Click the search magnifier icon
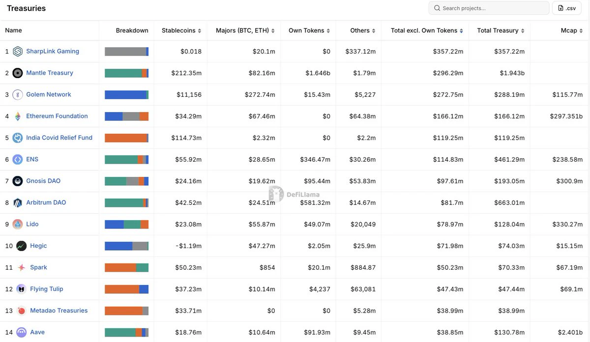590x342 pixels. point(437,8)
